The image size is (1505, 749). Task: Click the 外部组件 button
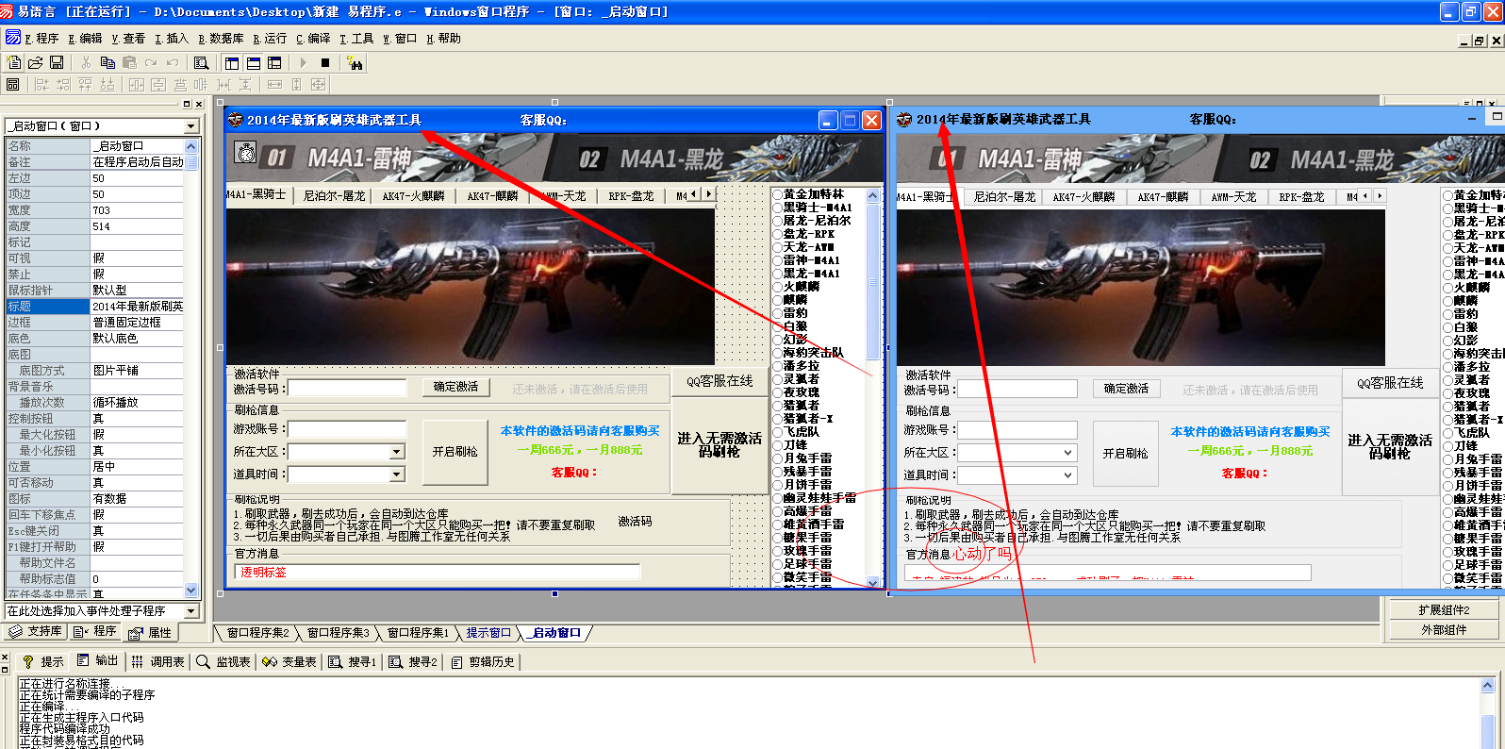(1444, 630)
